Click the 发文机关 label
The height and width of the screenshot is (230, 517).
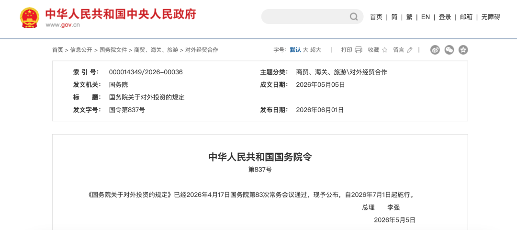coord(87,85)
